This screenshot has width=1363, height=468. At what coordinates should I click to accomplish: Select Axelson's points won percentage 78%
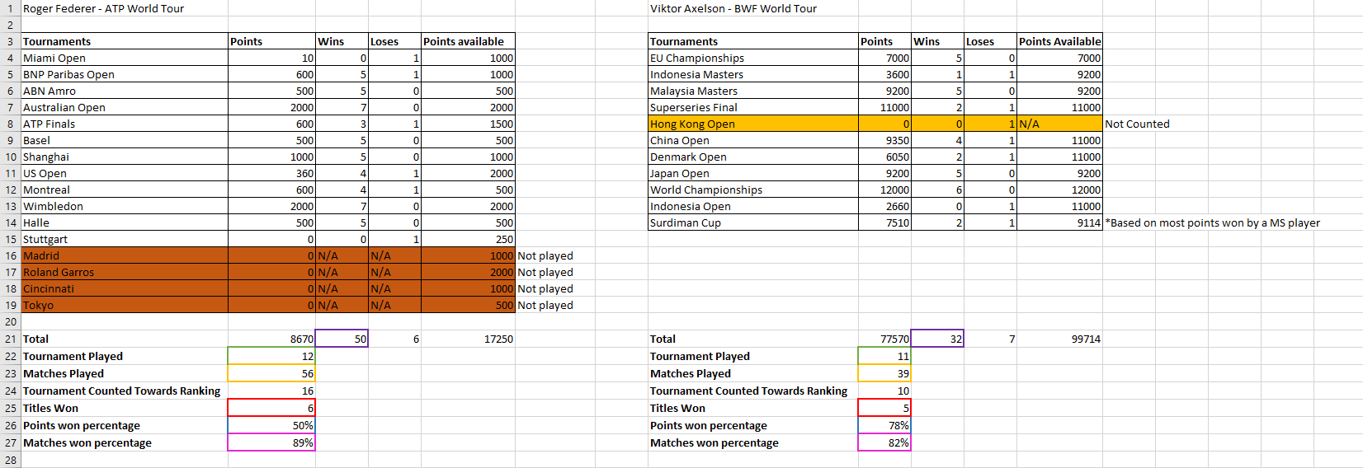coord(884,425)
